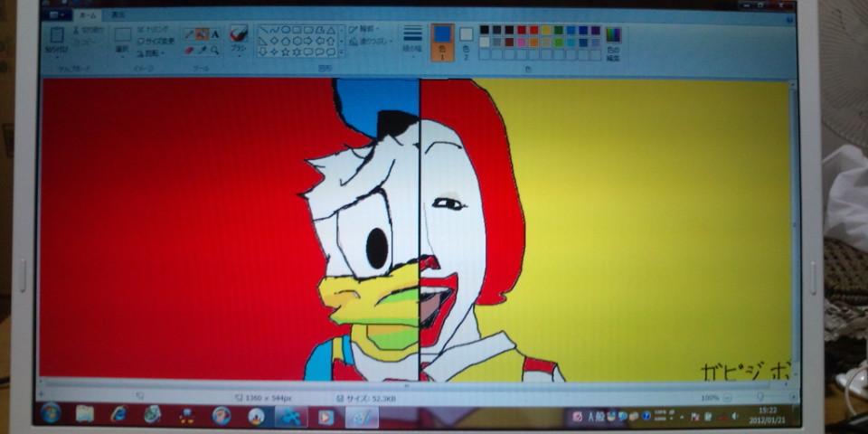Choose the pink palette color
The height and width of the screenshot is (434, 868).
[522, 42]
